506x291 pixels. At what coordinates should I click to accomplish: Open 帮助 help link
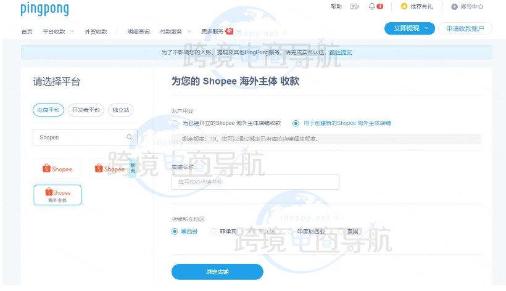336,6
